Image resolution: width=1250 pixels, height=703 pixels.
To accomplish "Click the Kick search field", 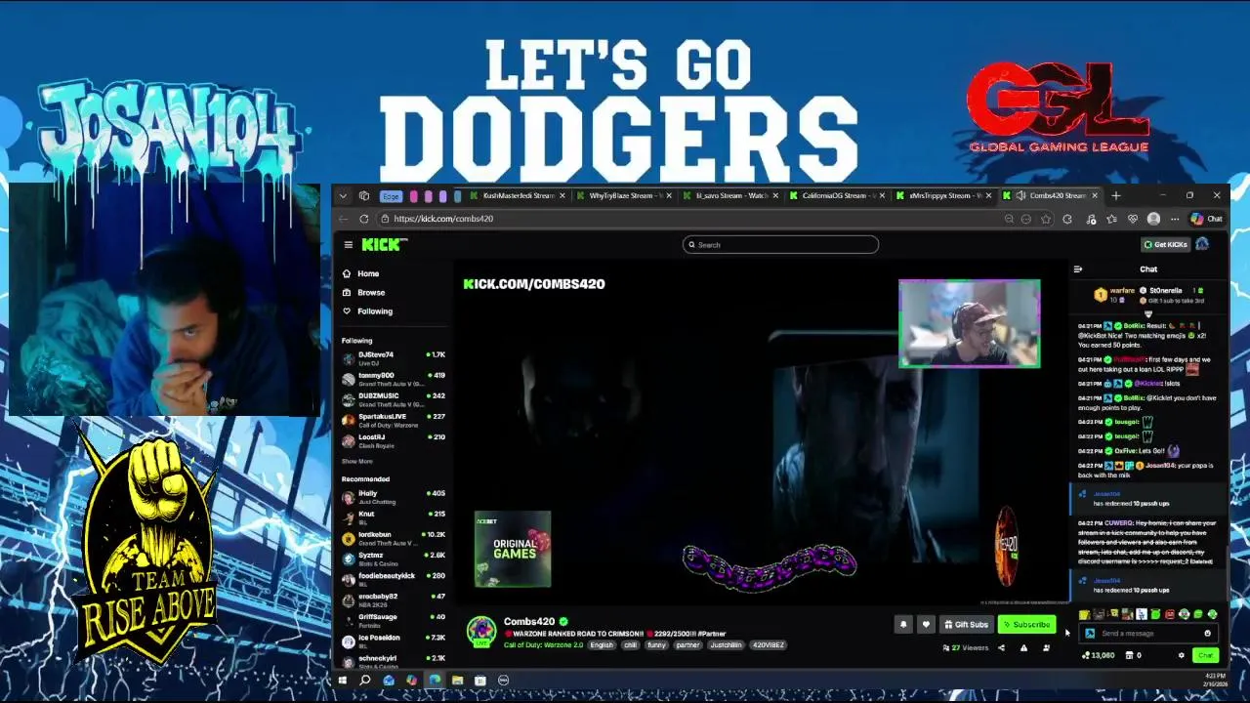I will tap(780, 245).
